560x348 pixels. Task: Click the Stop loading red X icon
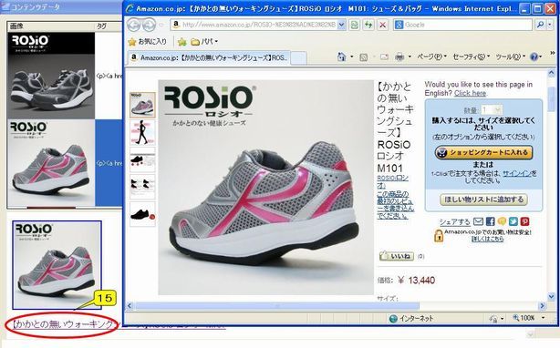(382, 25)
